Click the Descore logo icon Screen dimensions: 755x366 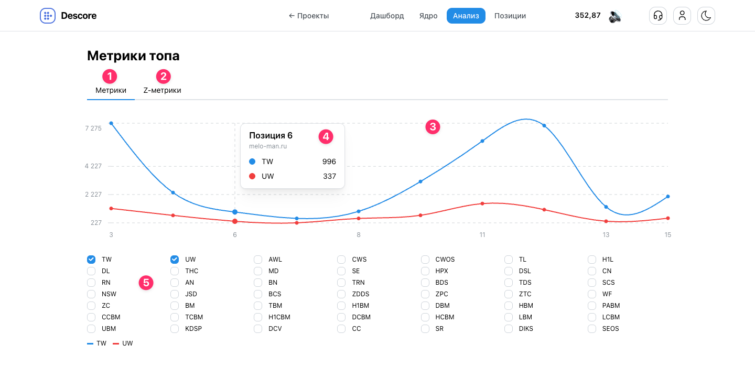(48, 16)
